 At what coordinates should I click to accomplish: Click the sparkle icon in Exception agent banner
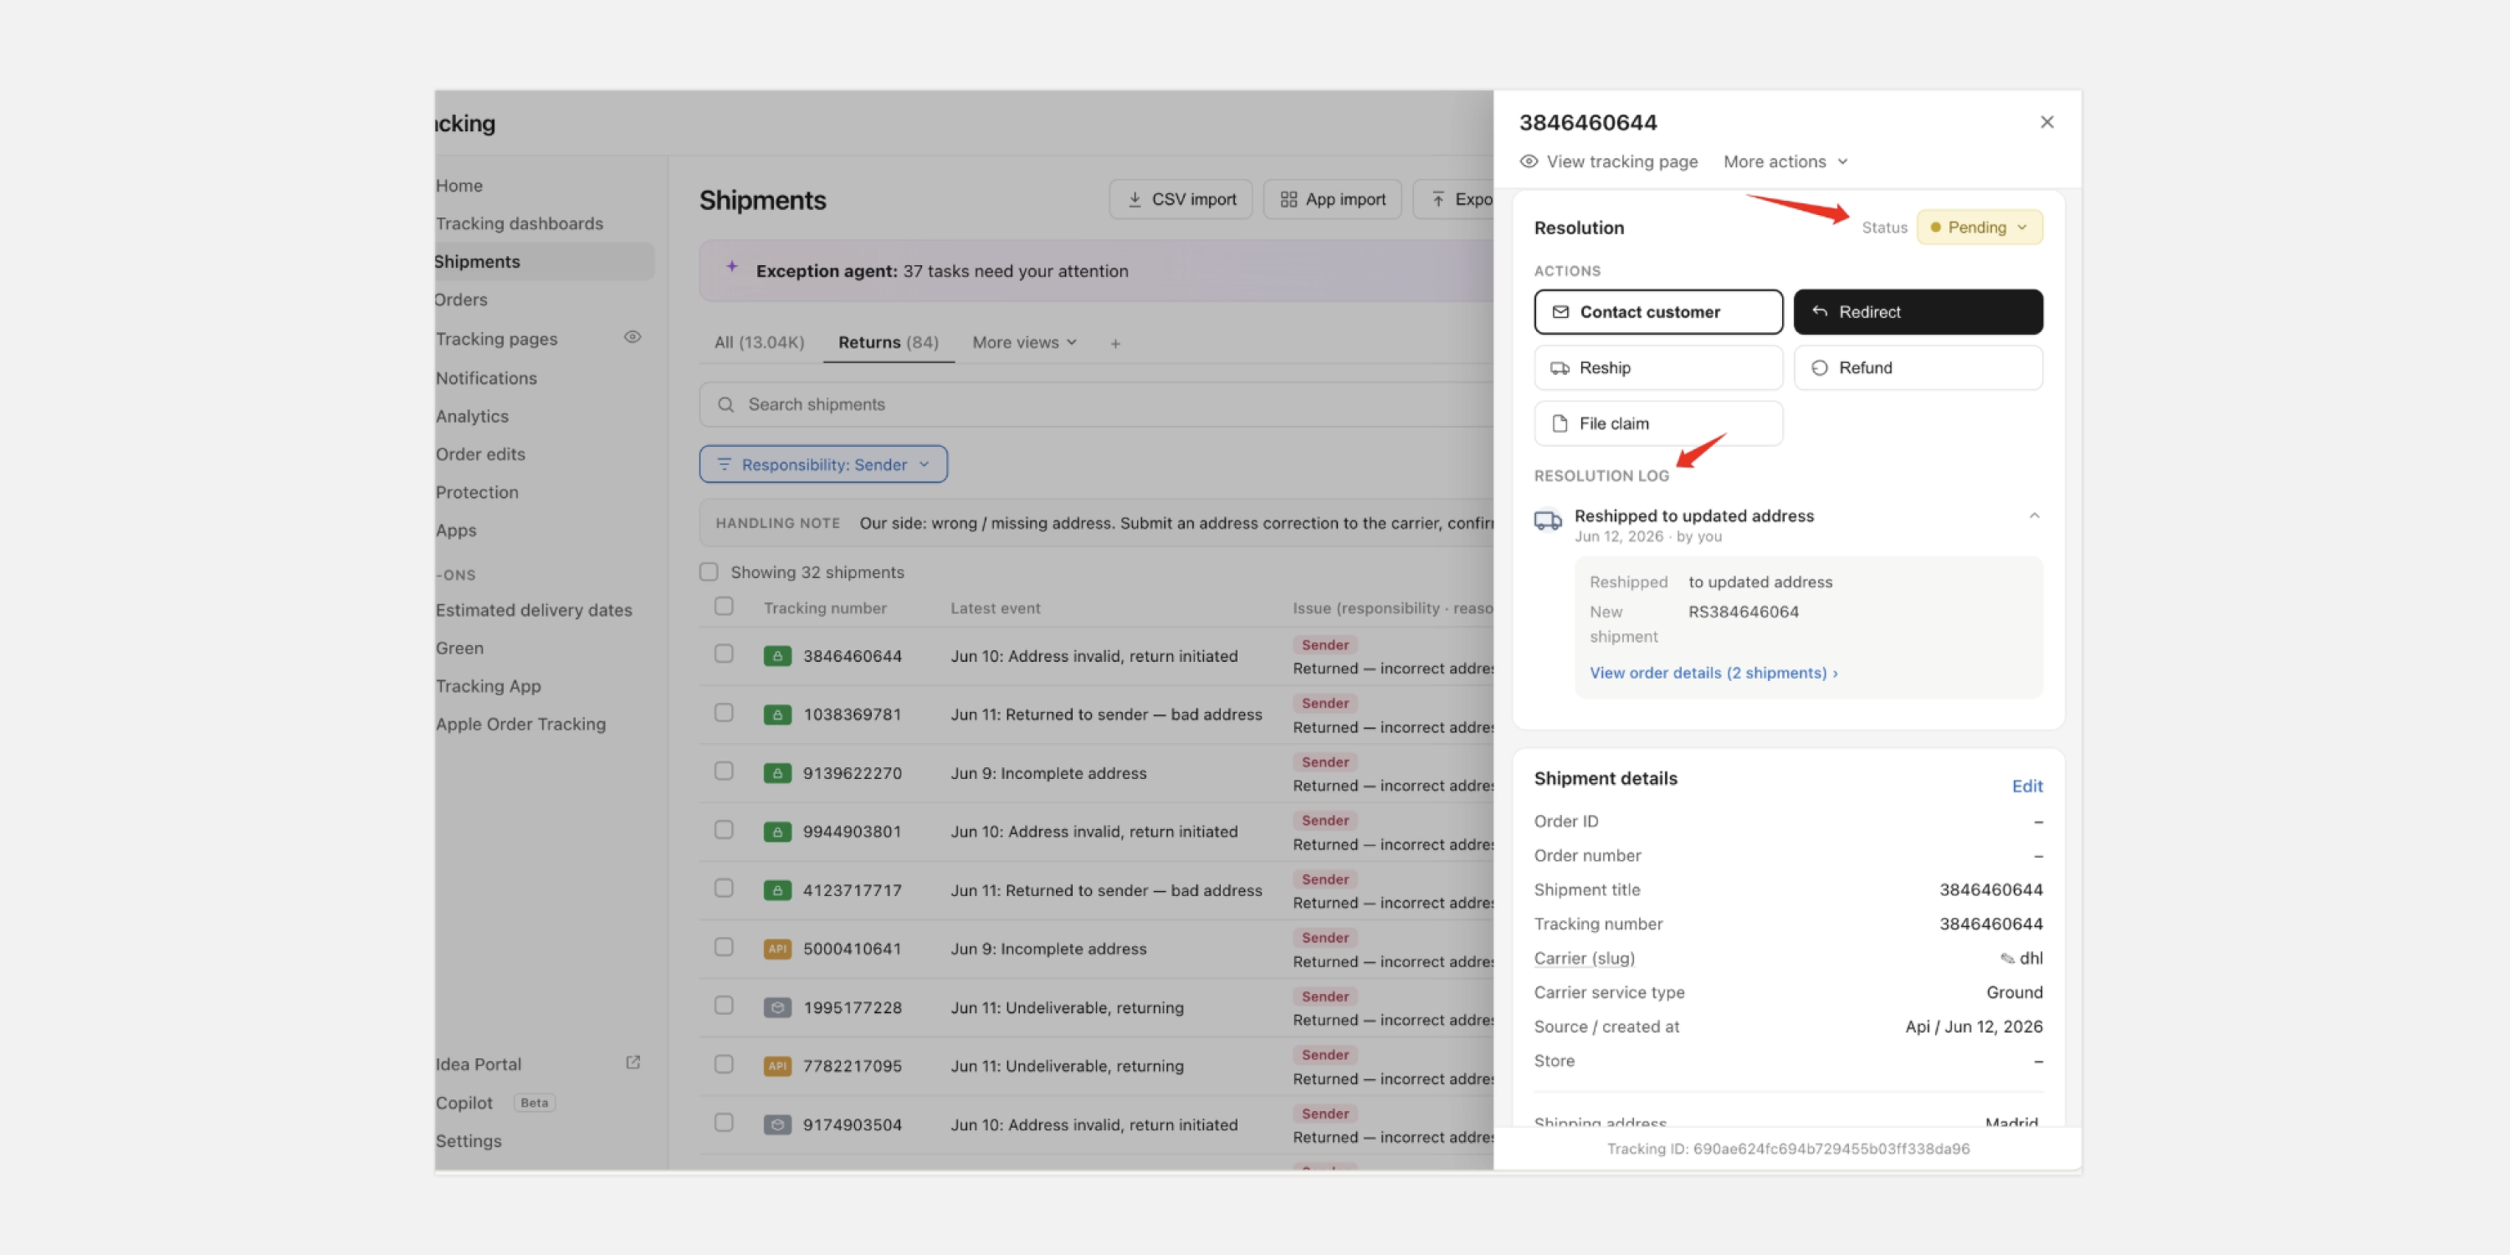[x=732, y=266]
